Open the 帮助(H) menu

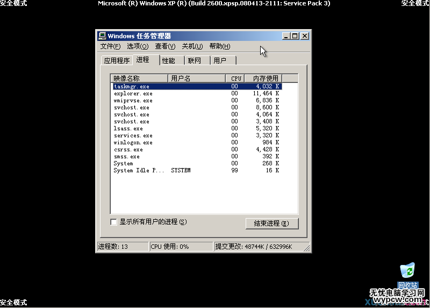point(220,46)
